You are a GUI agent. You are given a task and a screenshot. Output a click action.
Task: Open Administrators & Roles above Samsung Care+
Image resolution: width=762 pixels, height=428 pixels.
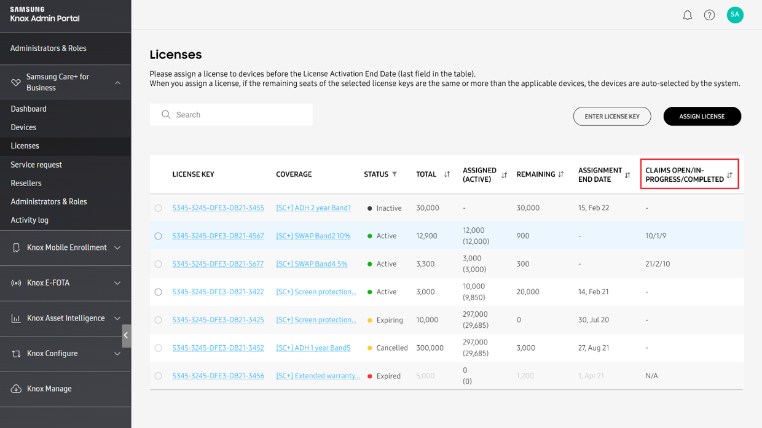48,49
